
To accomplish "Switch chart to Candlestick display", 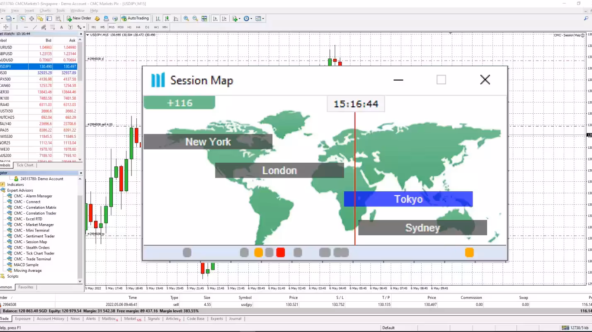I will coord(166,18).
